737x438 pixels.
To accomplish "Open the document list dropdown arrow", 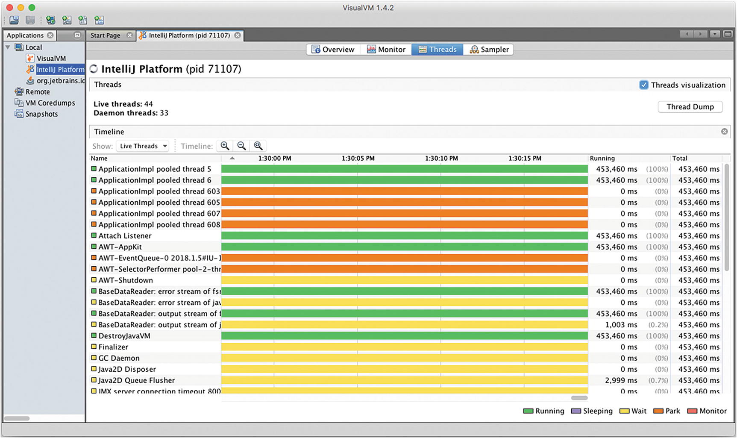I will 714,34.
